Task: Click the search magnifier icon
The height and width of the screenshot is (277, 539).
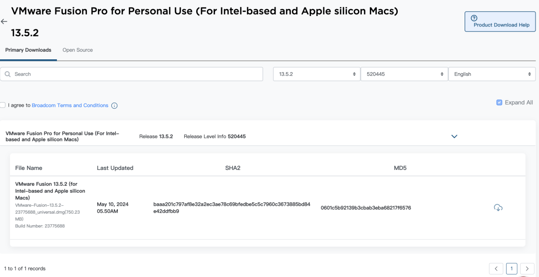Action: pos(8,74)
